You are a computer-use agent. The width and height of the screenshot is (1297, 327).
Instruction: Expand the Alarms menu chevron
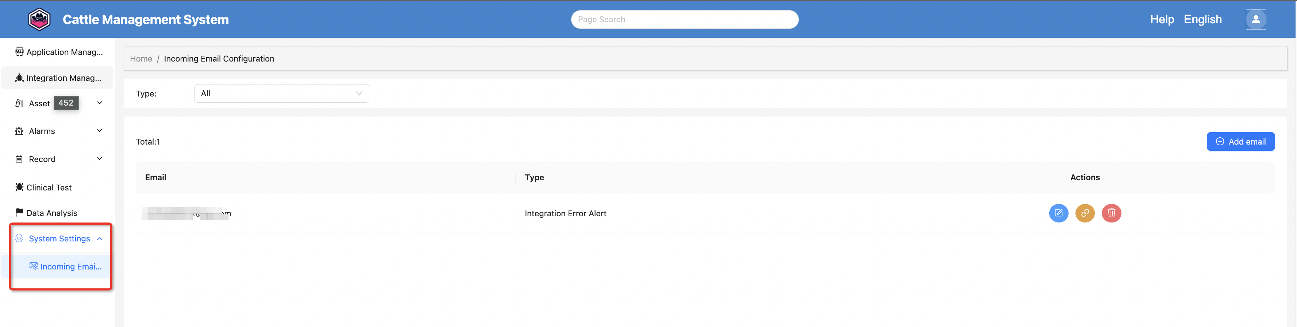coord(100,131)
